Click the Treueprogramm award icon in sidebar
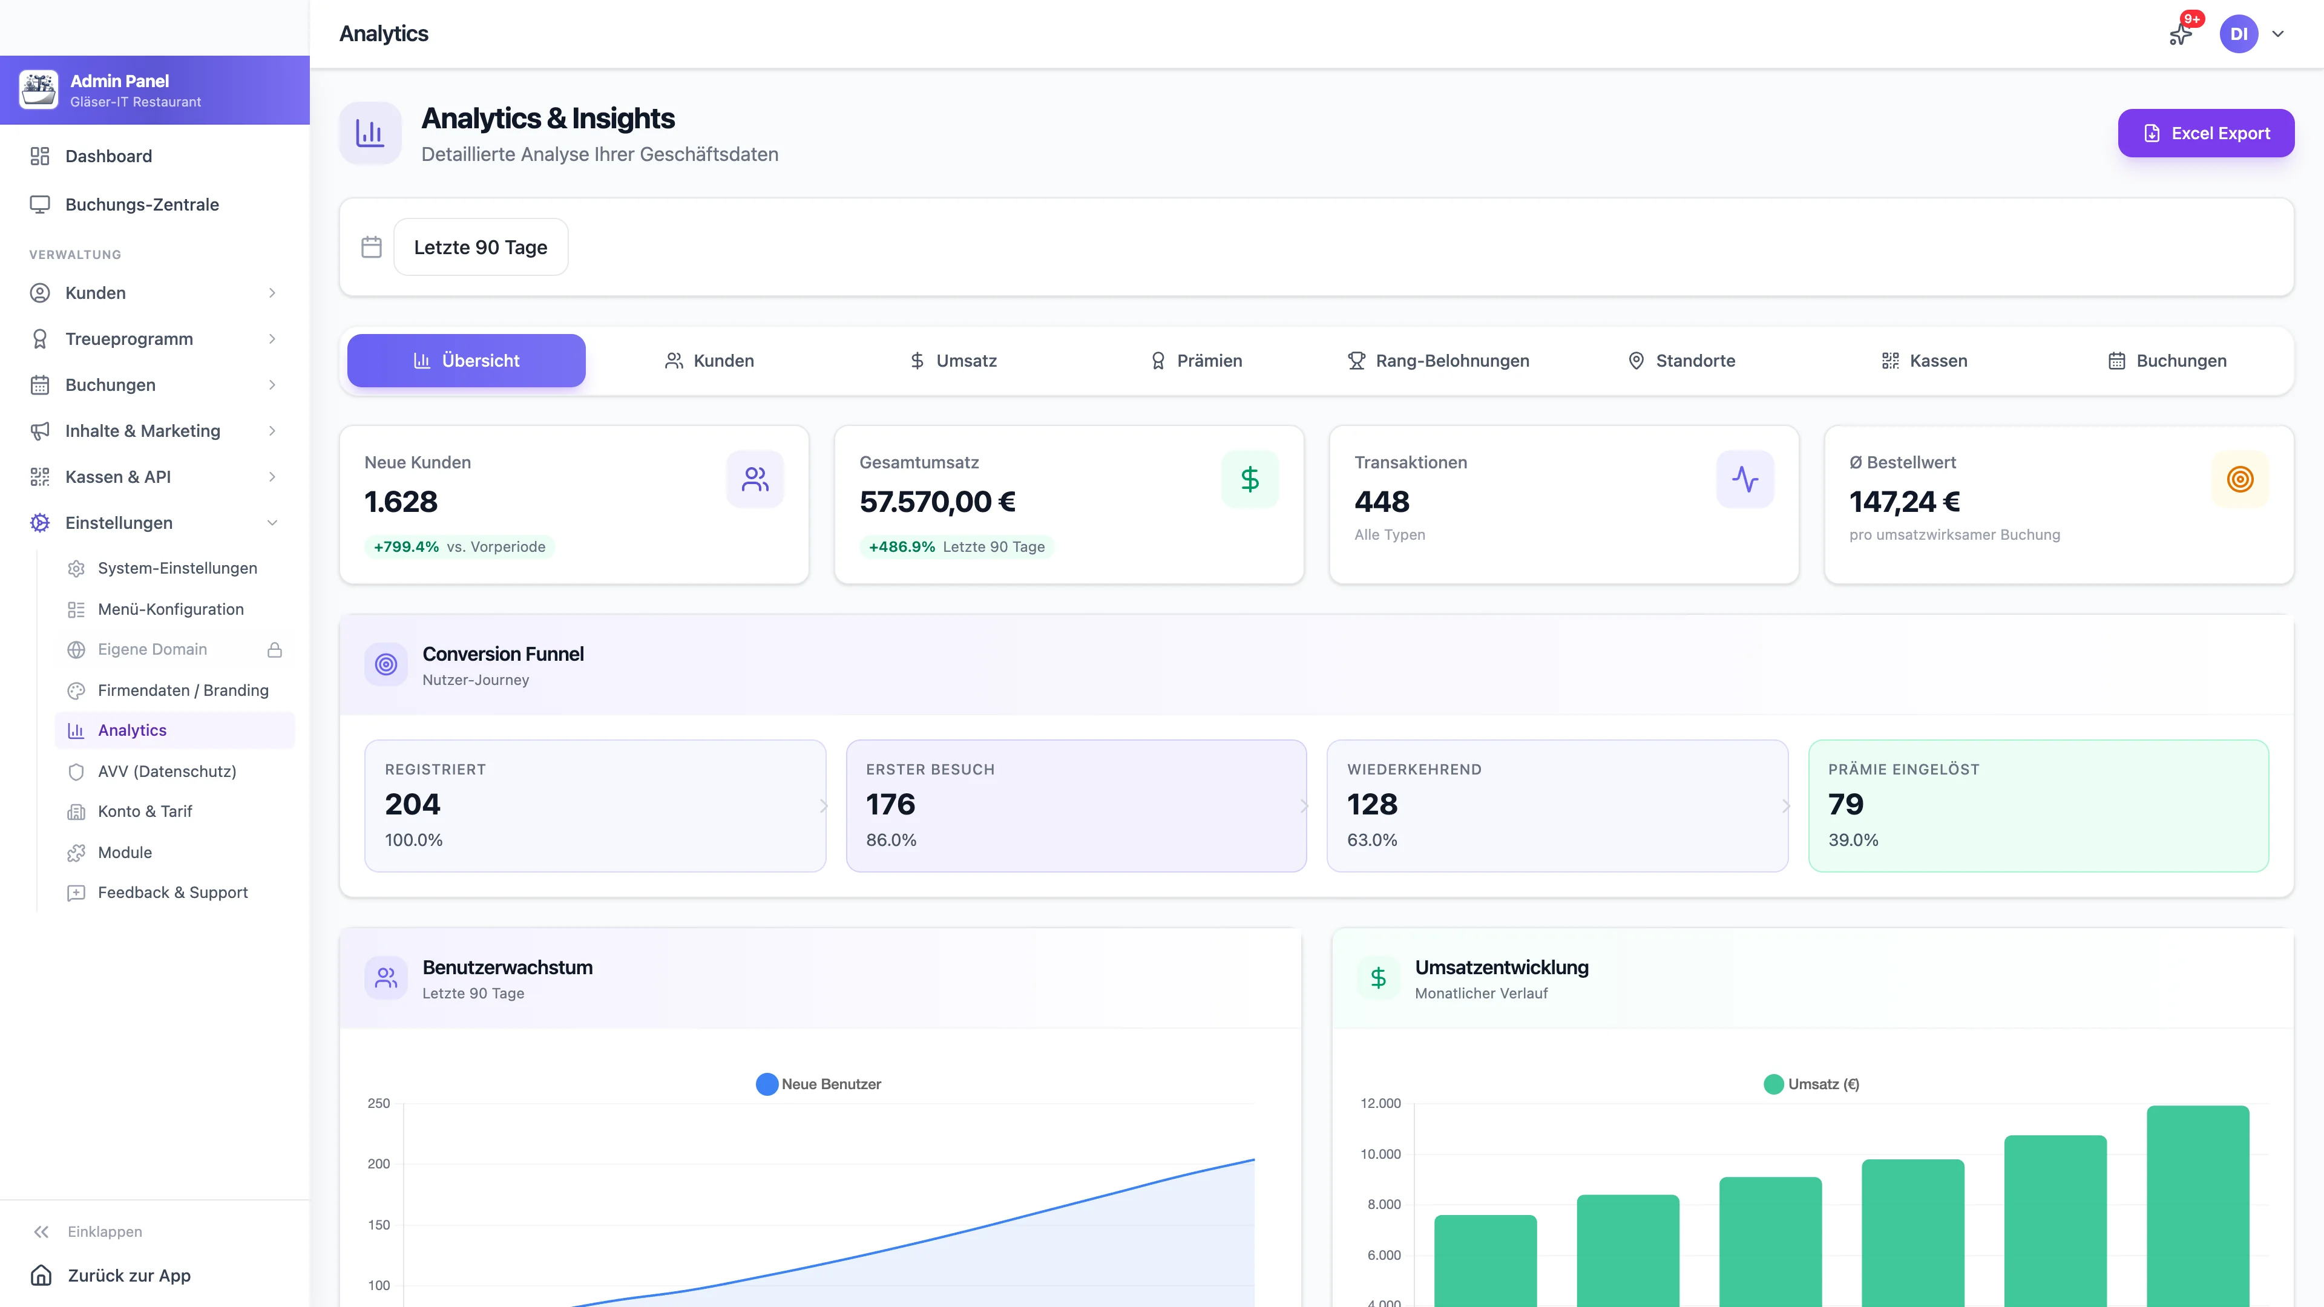This screenshot has width=2324, height=1307. pyautogui.click(x=40, y=339)
